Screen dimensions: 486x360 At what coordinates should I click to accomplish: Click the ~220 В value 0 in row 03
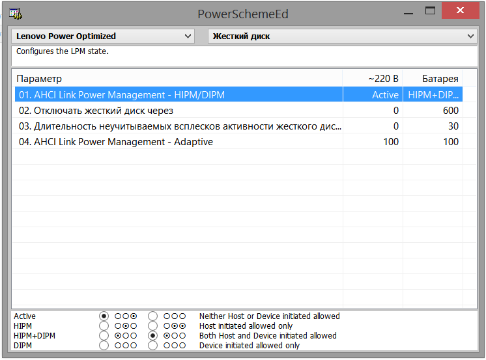(x=396, y=126)
